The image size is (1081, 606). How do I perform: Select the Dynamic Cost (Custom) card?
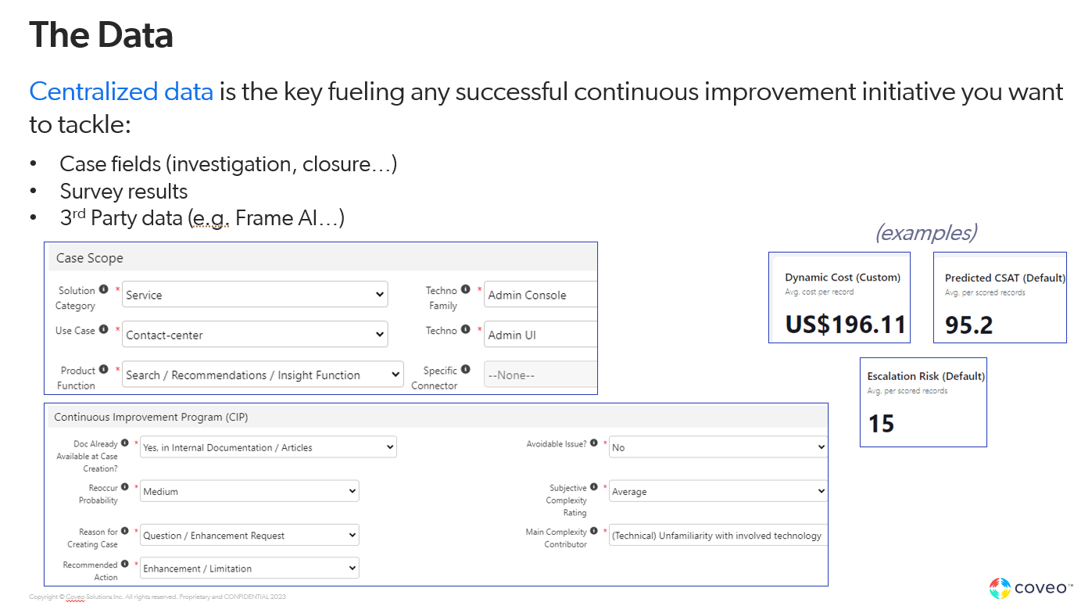point(839,298)
